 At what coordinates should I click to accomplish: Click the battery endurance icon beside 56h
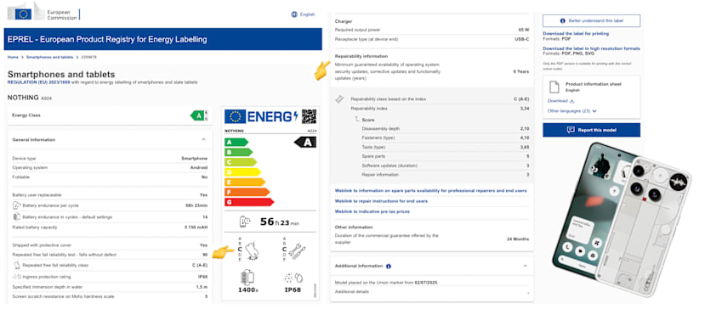245,222
